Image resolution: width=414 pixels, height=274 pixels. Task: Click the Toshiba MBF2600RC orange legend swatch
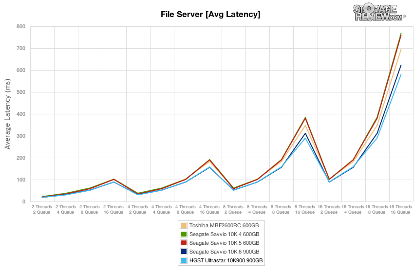point(184,225)
